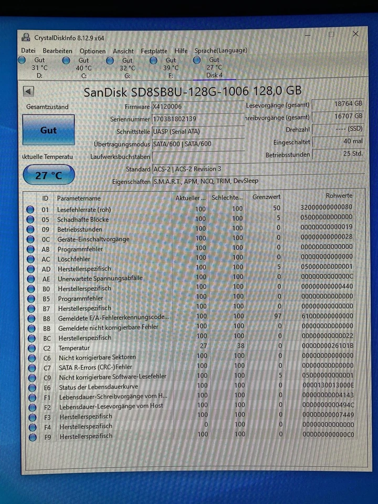Click status dot for row ID F4
This screenshot has width=378, height=504.
[x=33, y=427]
